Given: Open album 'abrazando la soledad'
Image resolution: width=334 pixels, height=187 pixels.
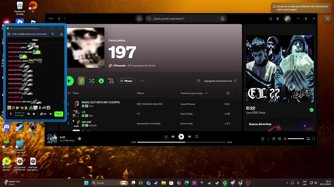Looking at the screenshot, I should point(148,124).
